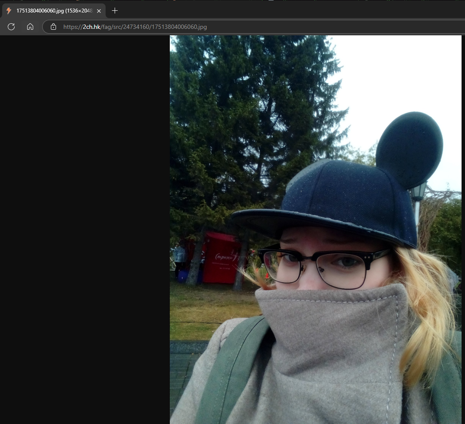Reload the page with the refresh icon
465x424 pixels.
click(11, 27)
